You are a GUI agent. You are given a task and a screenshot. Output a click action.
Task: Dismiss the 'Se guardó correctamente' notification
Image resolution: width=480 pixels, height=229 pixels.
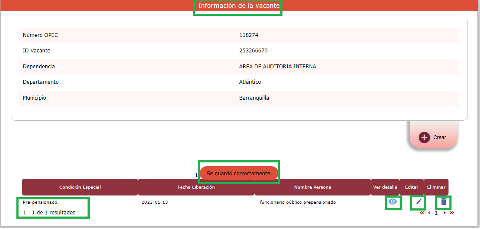[239, 173]
